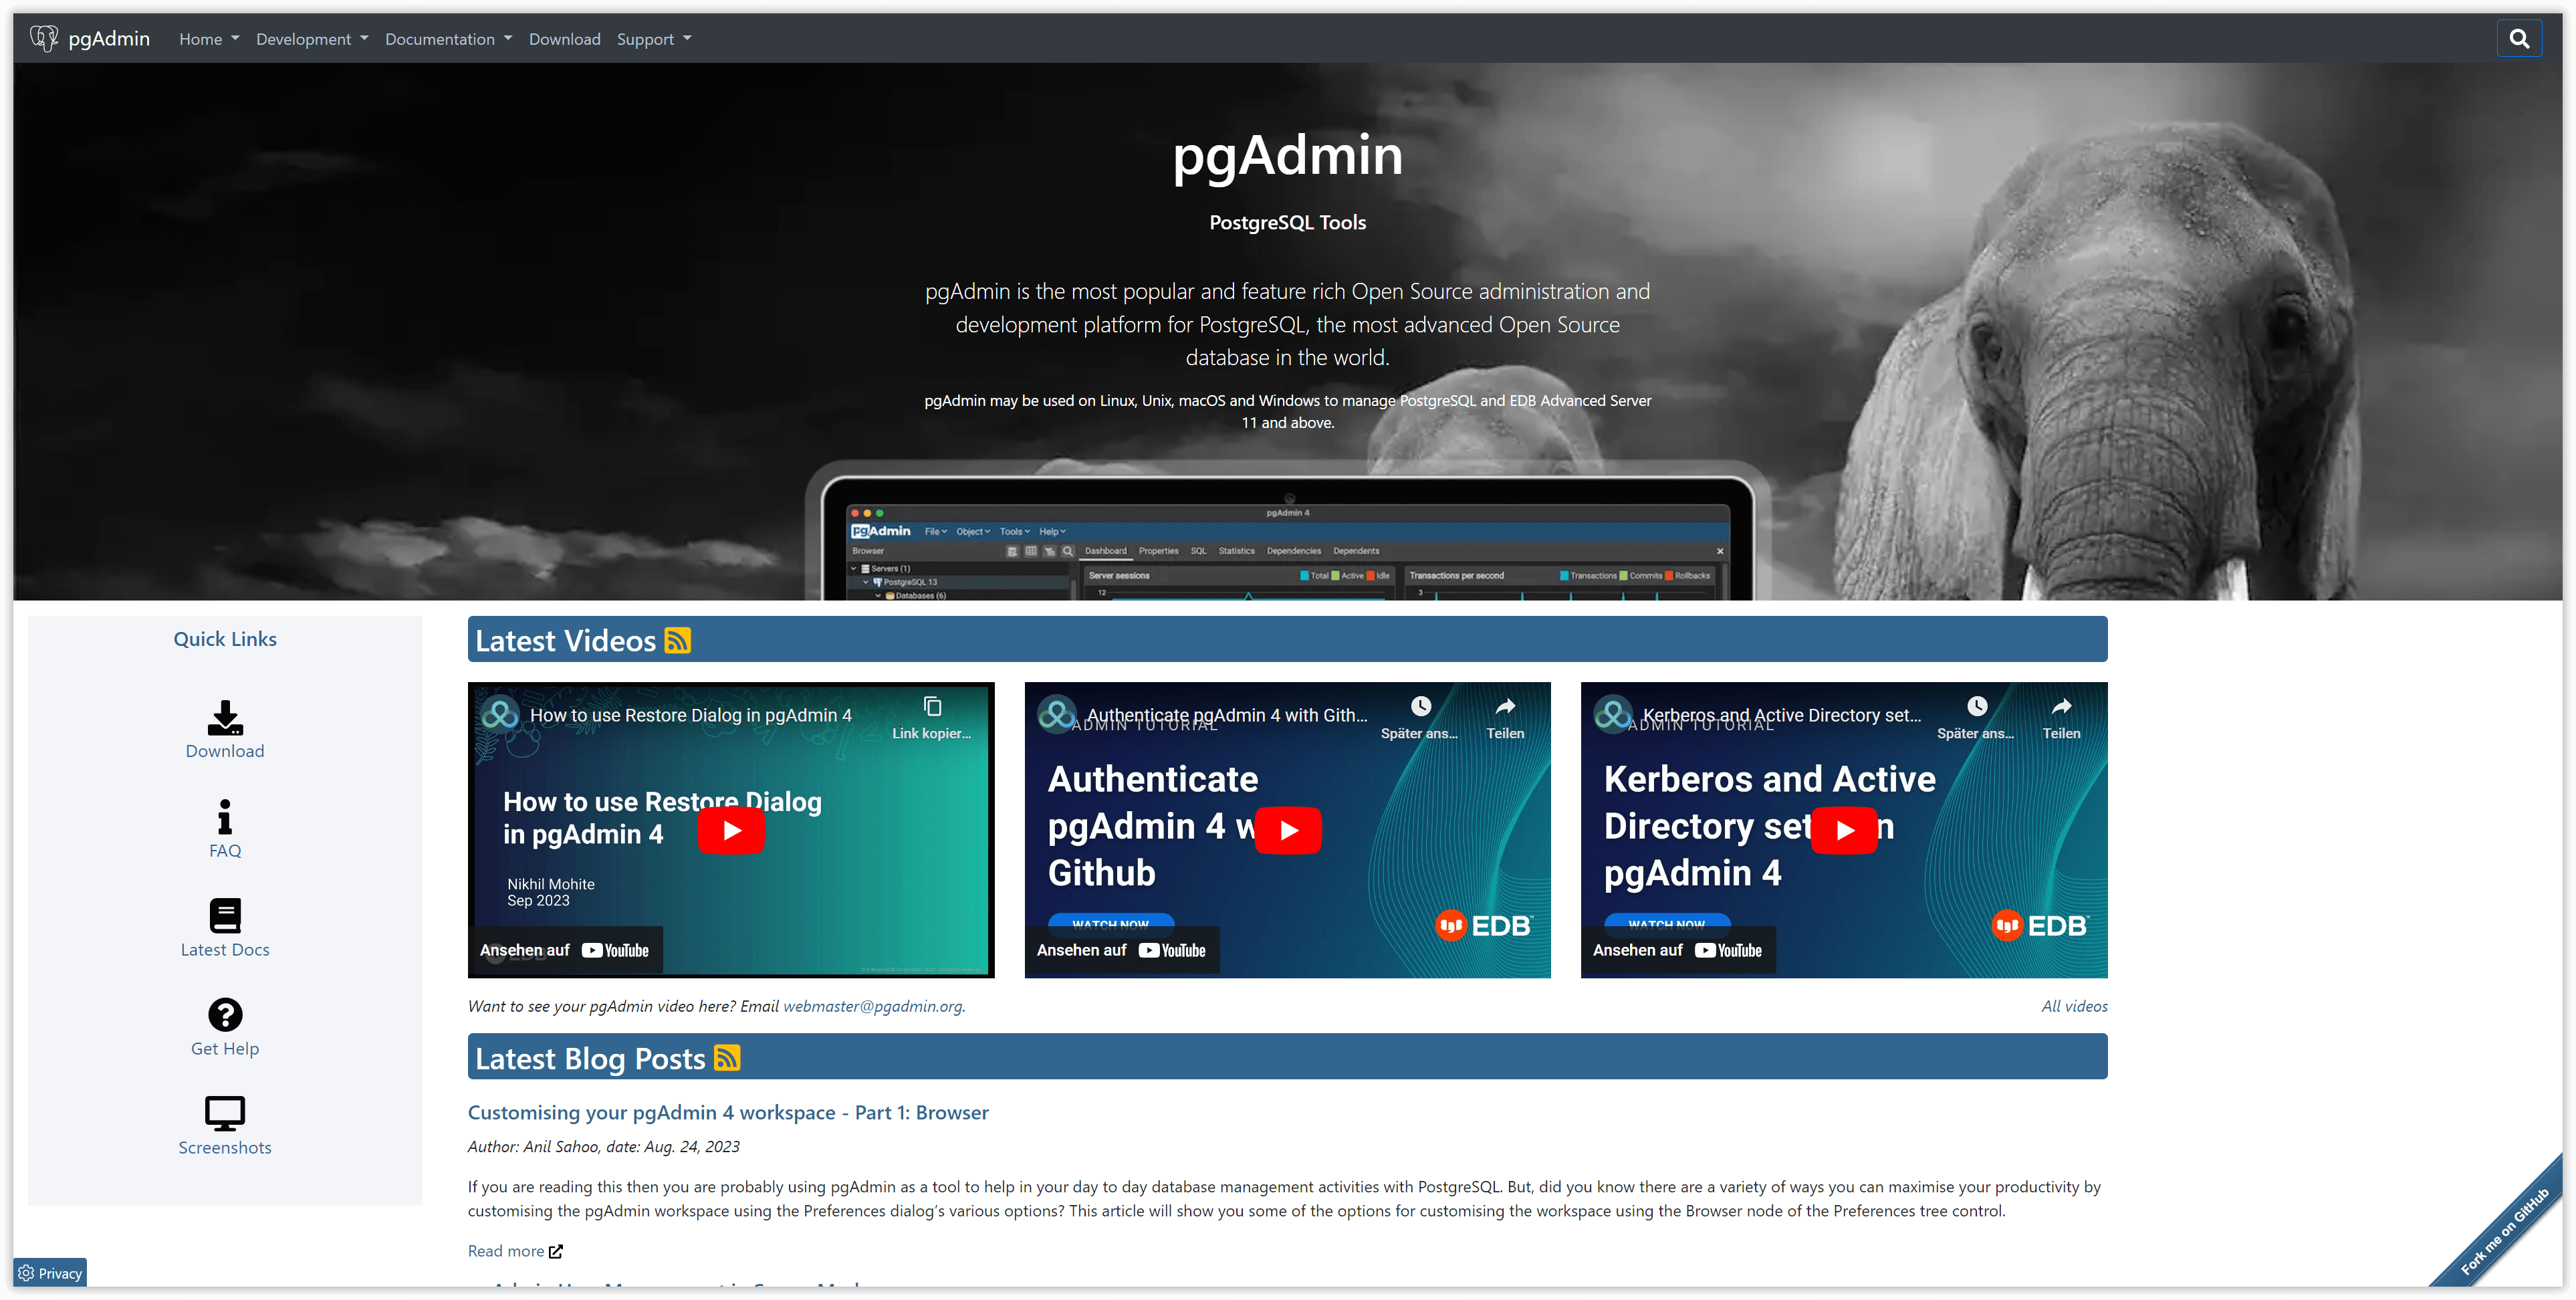This screenshot has width=2576, height=1300.
Task: Open the All videos link
Action: point(2074,1006)
